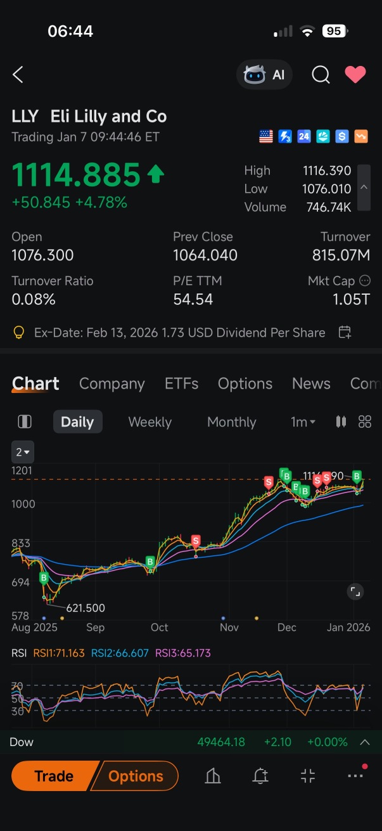This screenshot has height=831, width=382.
Task: Tap the blue '24' hour trading badge
Action: 304,136
